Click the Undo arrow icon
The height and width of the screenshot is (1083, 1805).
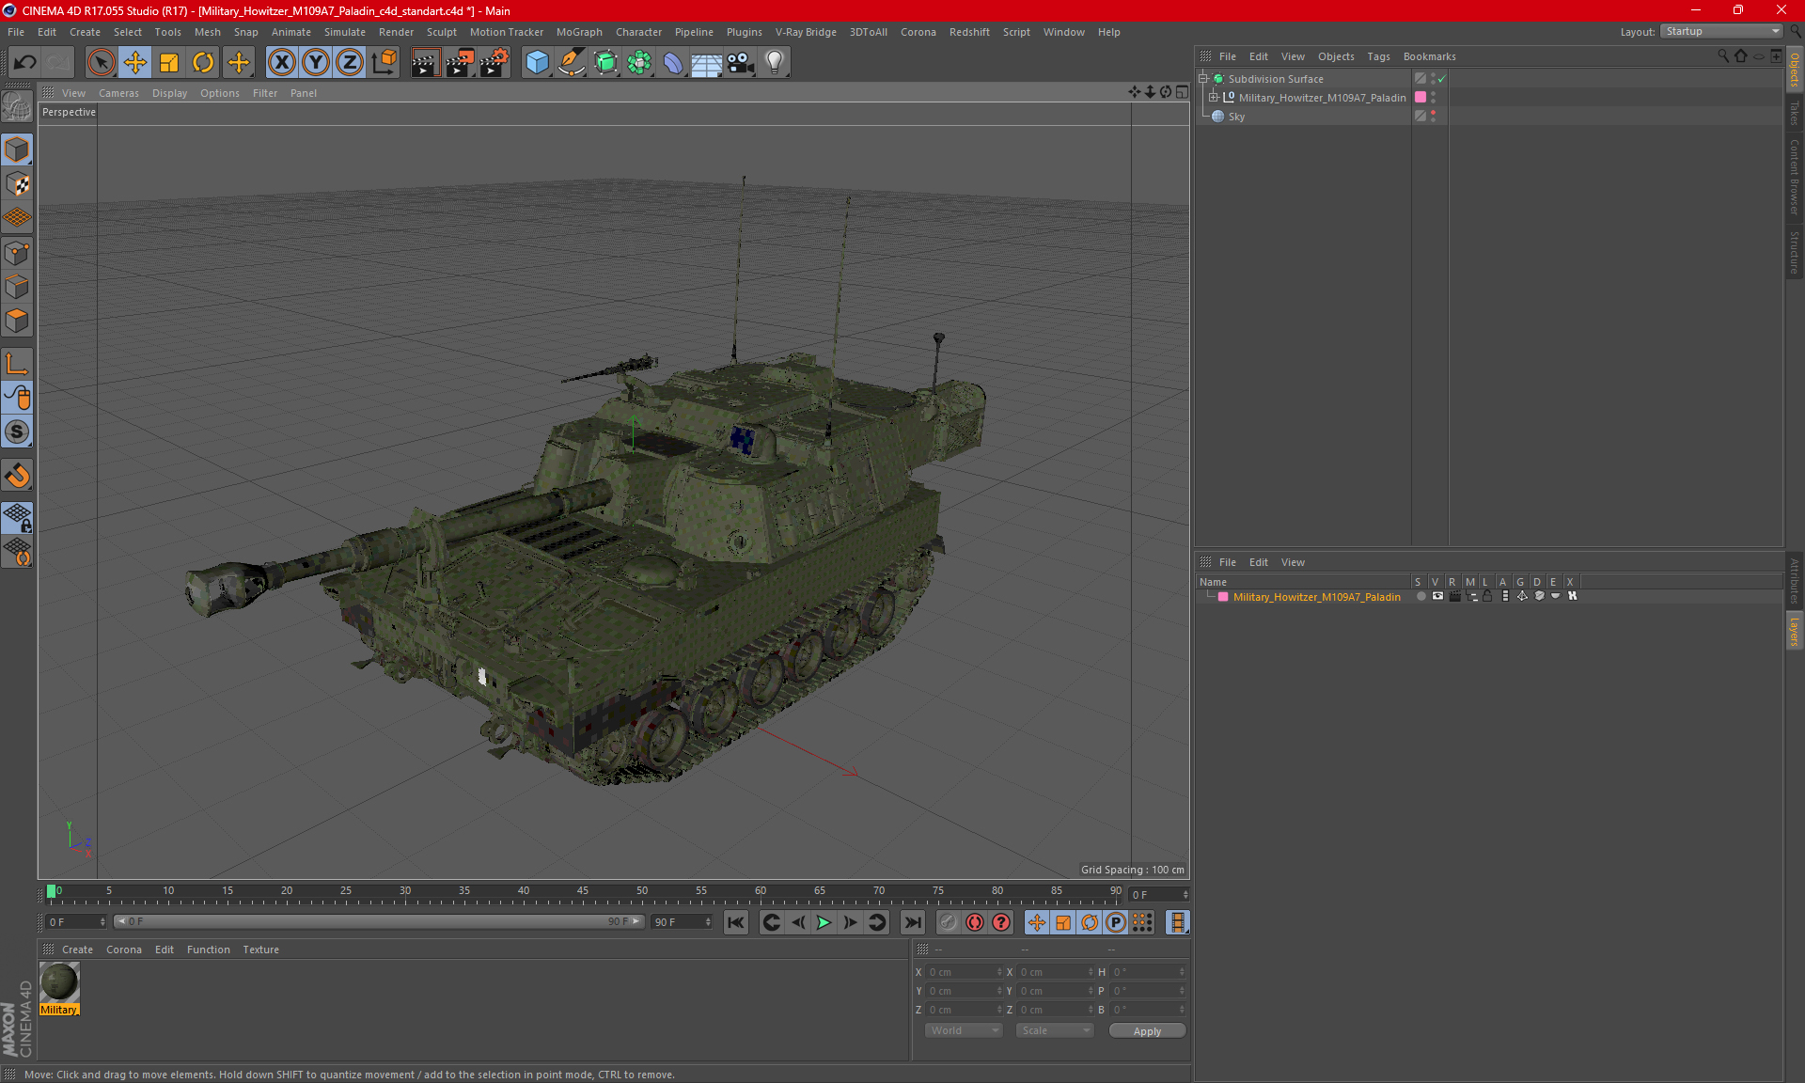tap(25, 62)
